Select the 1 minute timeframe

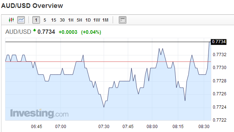[x=36, y=20]
